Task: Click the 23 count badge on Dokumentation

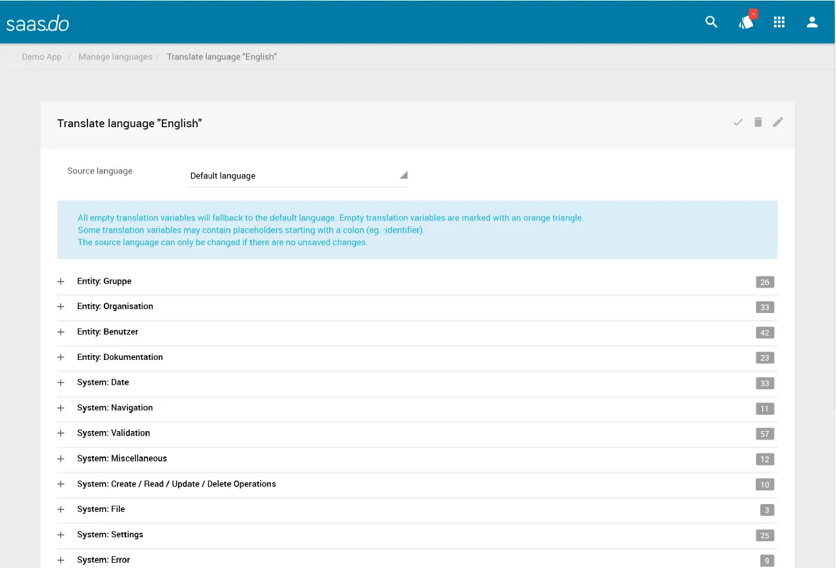Action: [764, 358]
